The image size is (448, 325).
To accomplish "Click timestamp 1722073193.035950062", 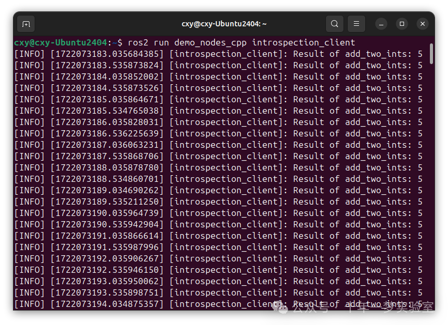I will point(107,282).
